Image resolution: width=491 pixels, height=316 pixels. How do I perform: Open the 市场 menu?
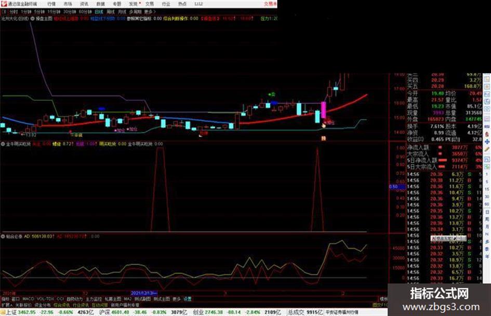point(68,4)
